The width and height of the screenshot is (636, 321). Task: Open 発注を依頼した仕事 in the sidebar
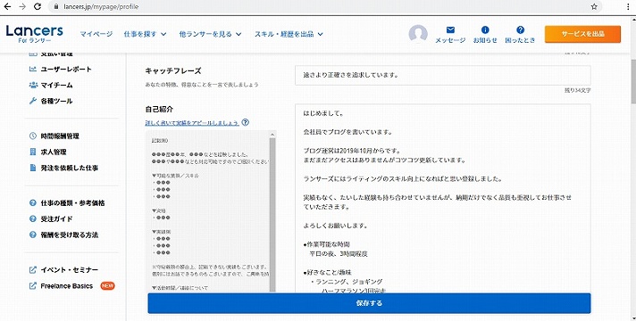pyautogui.click(x=69, y=168)
